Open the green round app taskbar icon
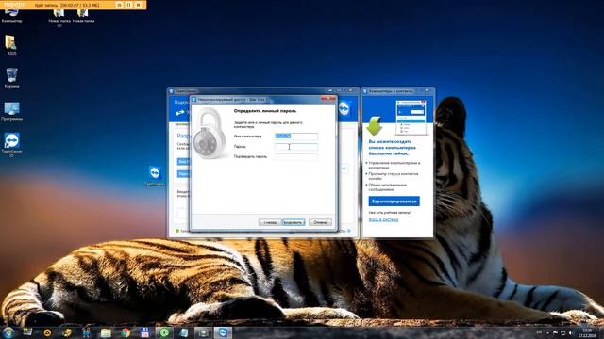The height and width of the screenshot is (339, 604). [x=164, y=332]
